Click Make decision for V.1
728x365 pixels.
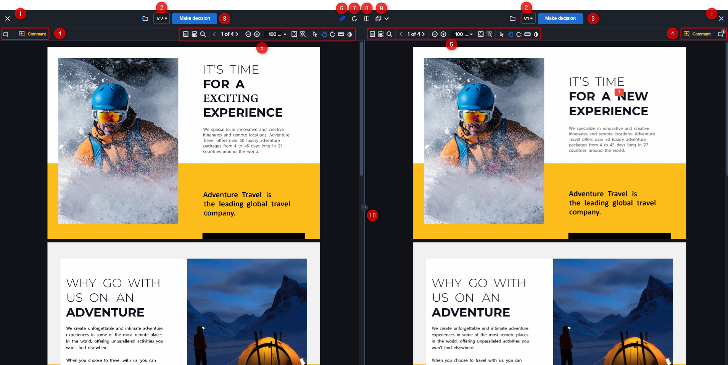(x=560, y=18)
